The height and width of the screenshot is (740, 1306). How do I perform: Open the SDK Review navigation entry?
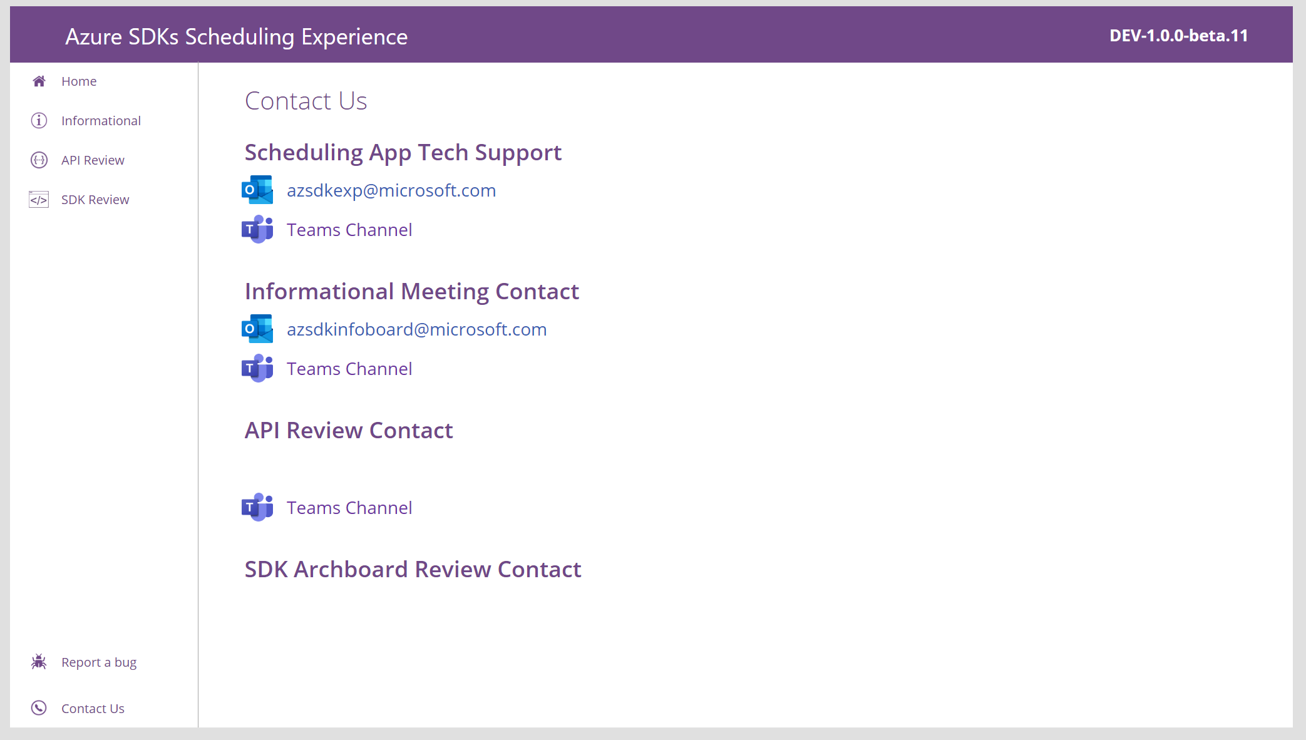[95, 199]
